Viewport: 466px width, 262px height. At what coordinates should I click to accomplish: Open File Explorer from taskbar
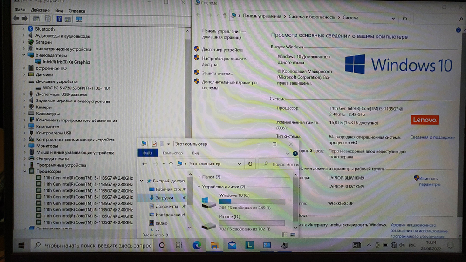[214, 245]
